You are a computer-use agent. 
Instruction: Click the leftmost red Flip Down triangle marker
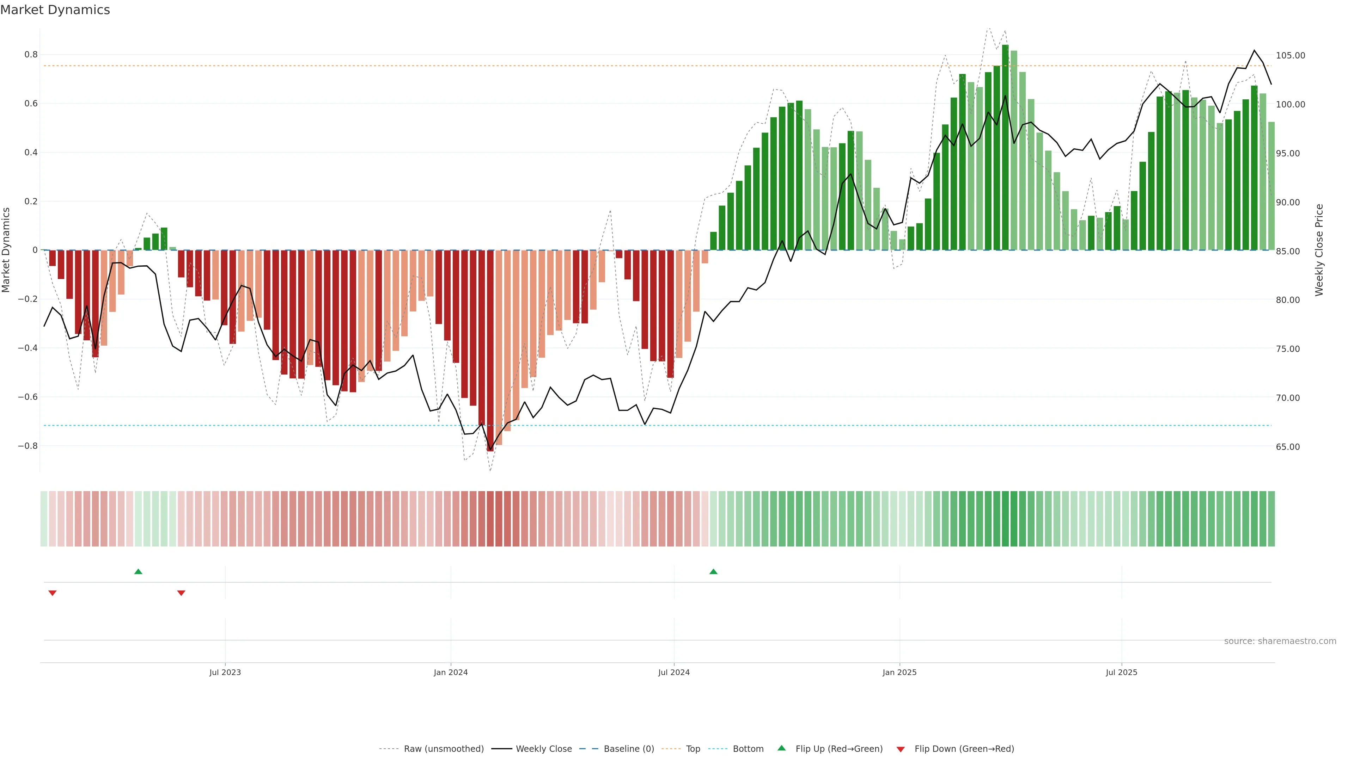coord(53,593)
